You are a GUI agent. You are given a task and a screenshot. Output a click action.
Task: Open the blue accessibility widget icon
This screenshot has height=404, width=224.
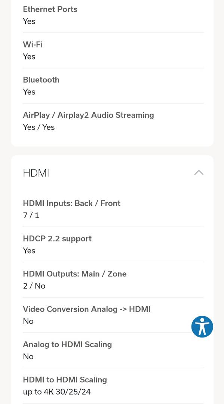coord(202,327)
